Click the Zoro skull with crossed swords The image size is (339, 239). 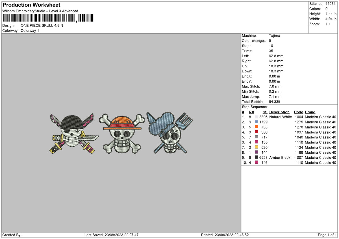tap(74, 133)
